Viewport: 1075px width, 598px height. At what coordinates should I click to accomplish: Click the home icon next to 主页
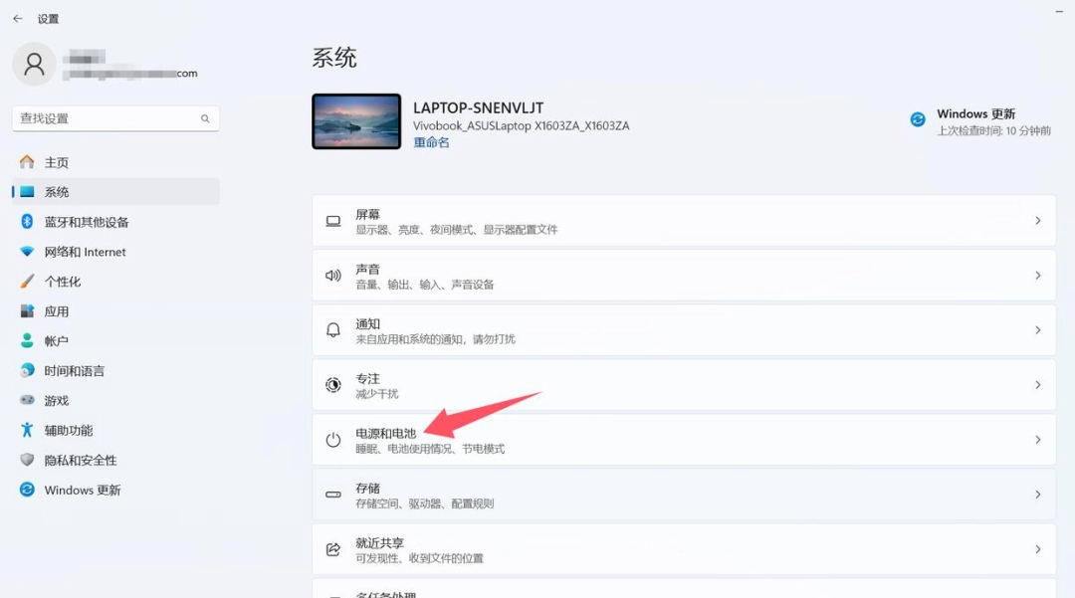point(27,161)
